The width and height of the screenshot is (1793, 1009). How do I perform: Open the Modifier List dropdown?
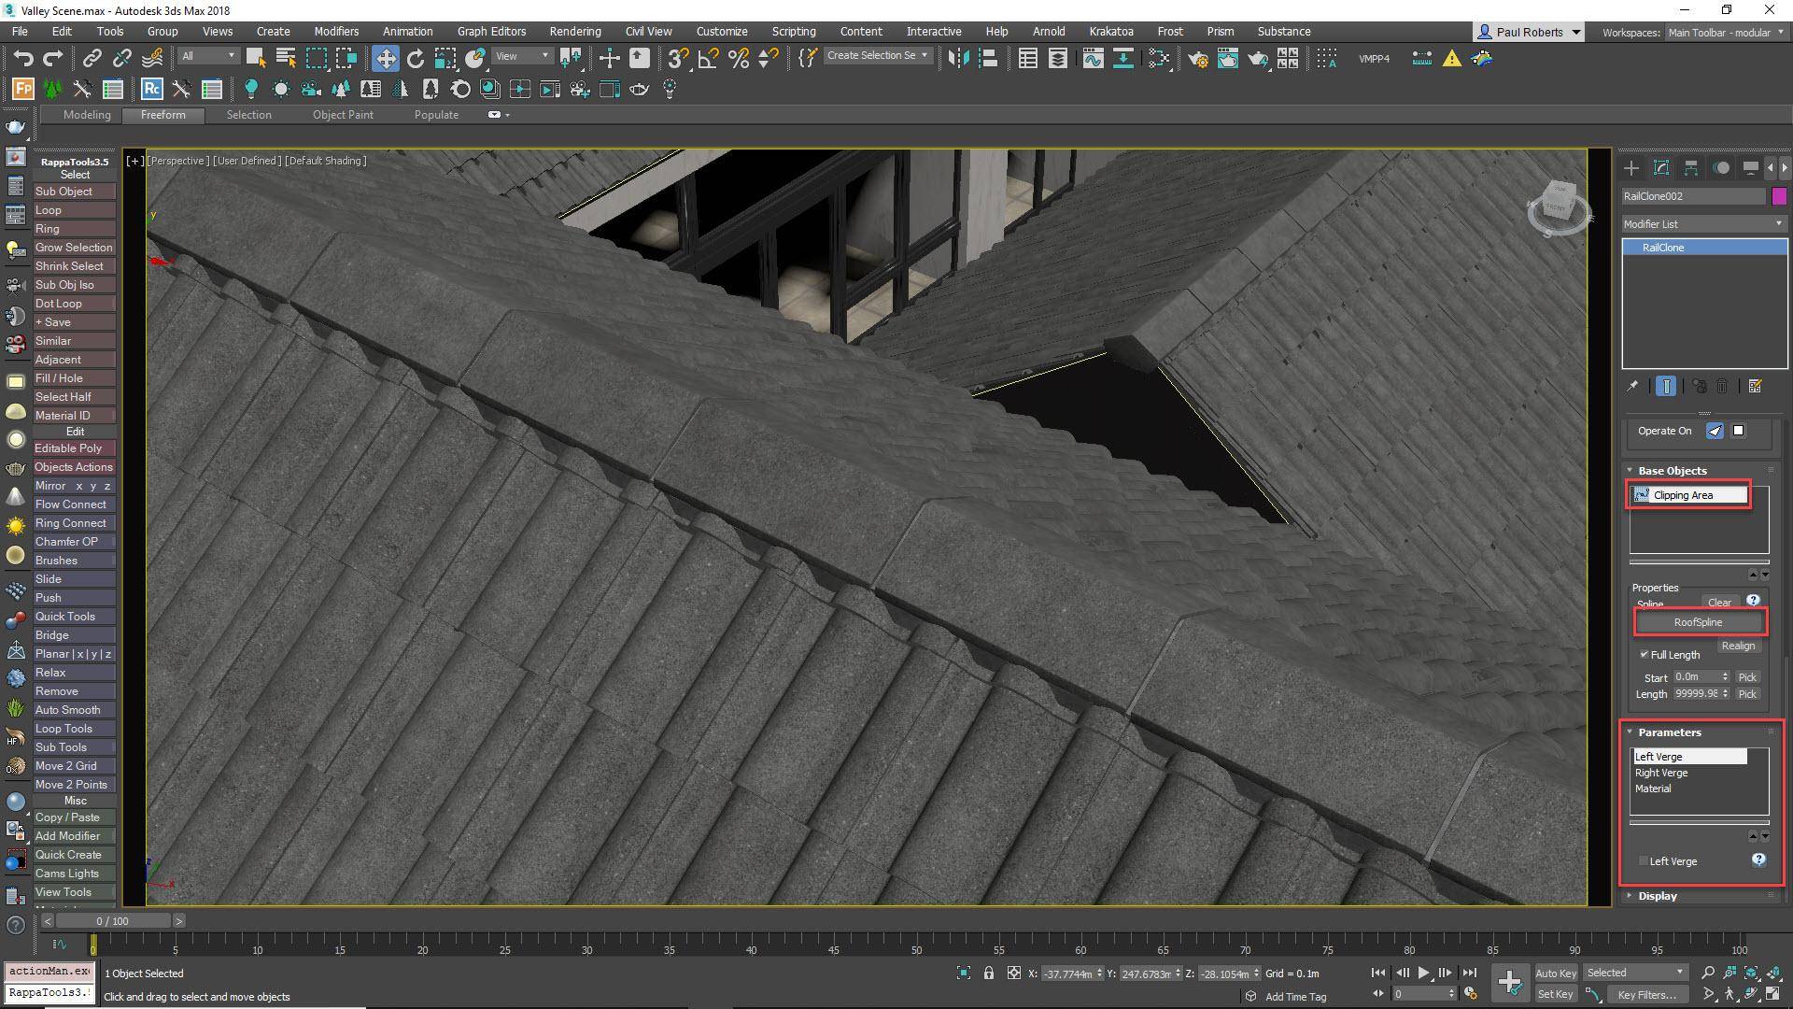click(x=1781, y=223)
